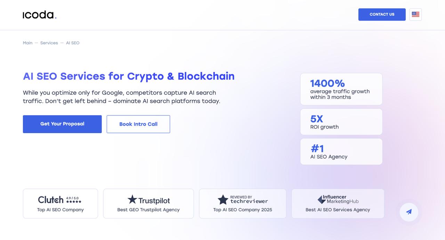Open Services from the breadcrumb trail

(x=49, y=43)
